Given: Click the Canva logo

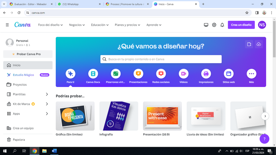Looking at the screenshot, I should pos(22,25).
